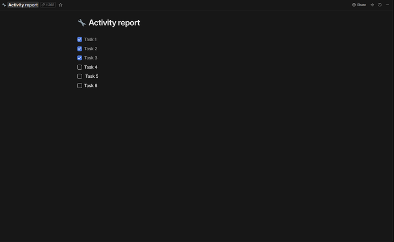
Task: Click the Activity report breadcrumb title
Action: point(23,5)
